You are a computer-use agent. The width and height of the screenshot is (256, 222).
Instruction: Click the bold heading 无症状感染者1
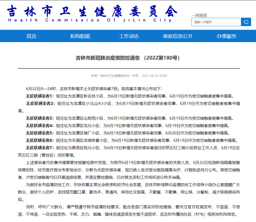(40, 96)
